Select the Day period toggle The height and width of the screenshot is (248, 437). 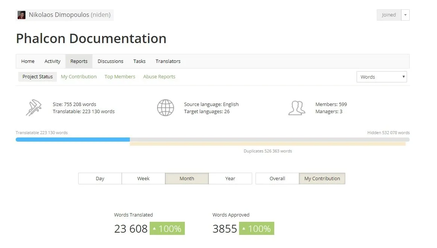click(100, 179)
